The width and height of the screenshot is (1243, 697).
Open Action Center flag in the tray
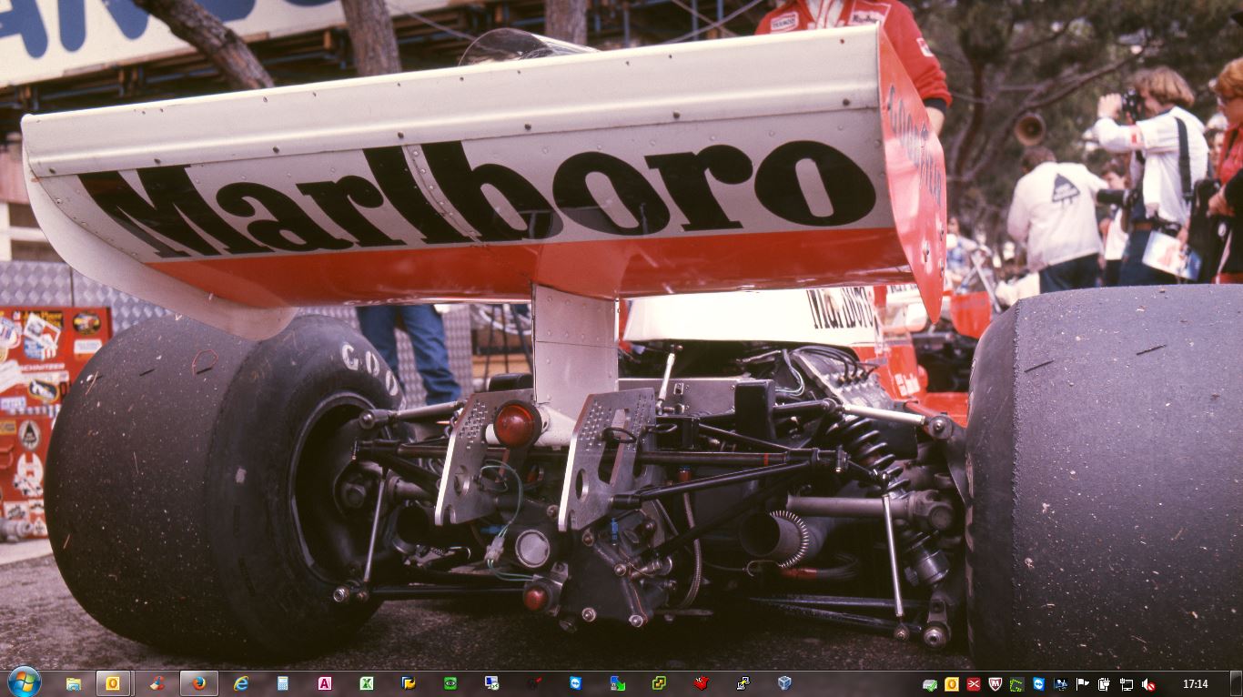(1083, 684)
